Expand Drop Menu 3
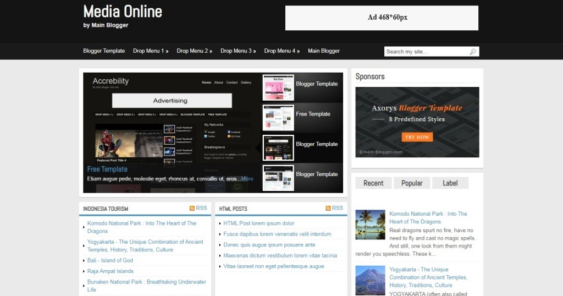The image size is (563, 296). [x=238, y=51]
